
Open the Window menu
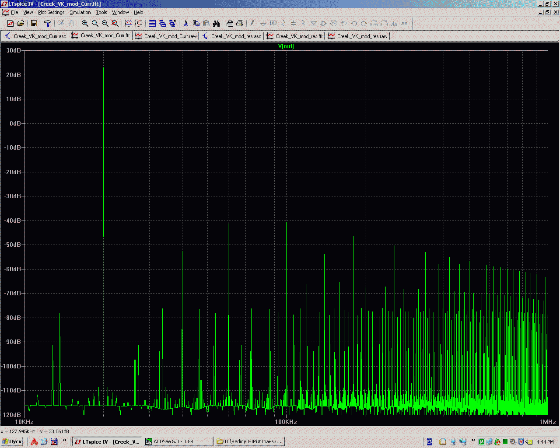point(120,12)
